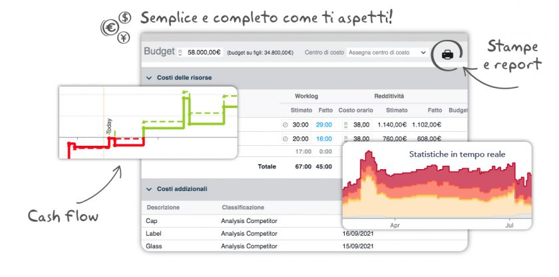Viewport: 559px width, 277px height.
Task: Click clock icon beside 30:00 estimate
Action: 285,125
